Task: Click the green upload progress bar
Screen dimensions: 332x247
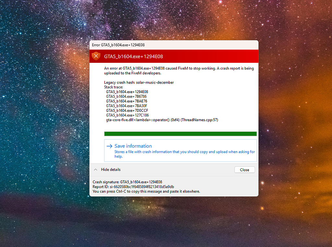Action: point(180,133)
